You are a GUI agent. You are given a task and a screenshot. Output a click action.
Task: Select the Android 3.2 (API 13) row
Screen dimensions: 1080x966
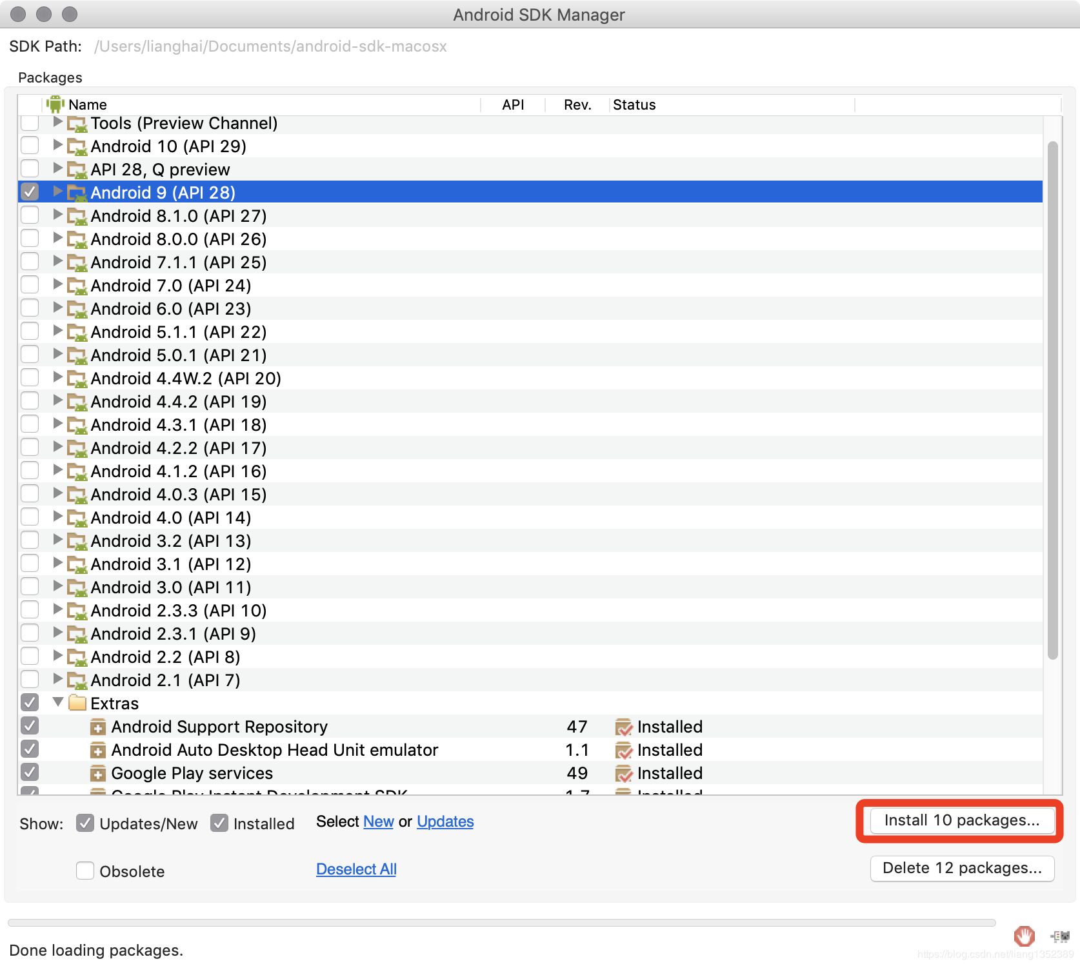pos(530,541)
